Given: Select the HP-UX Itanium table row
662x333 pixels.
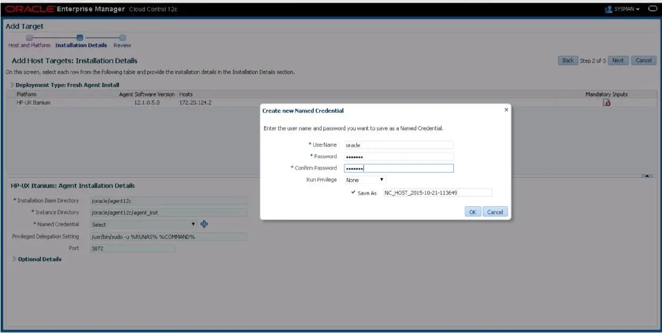Looking at the screenshot, I should click(x=331, y=103).
